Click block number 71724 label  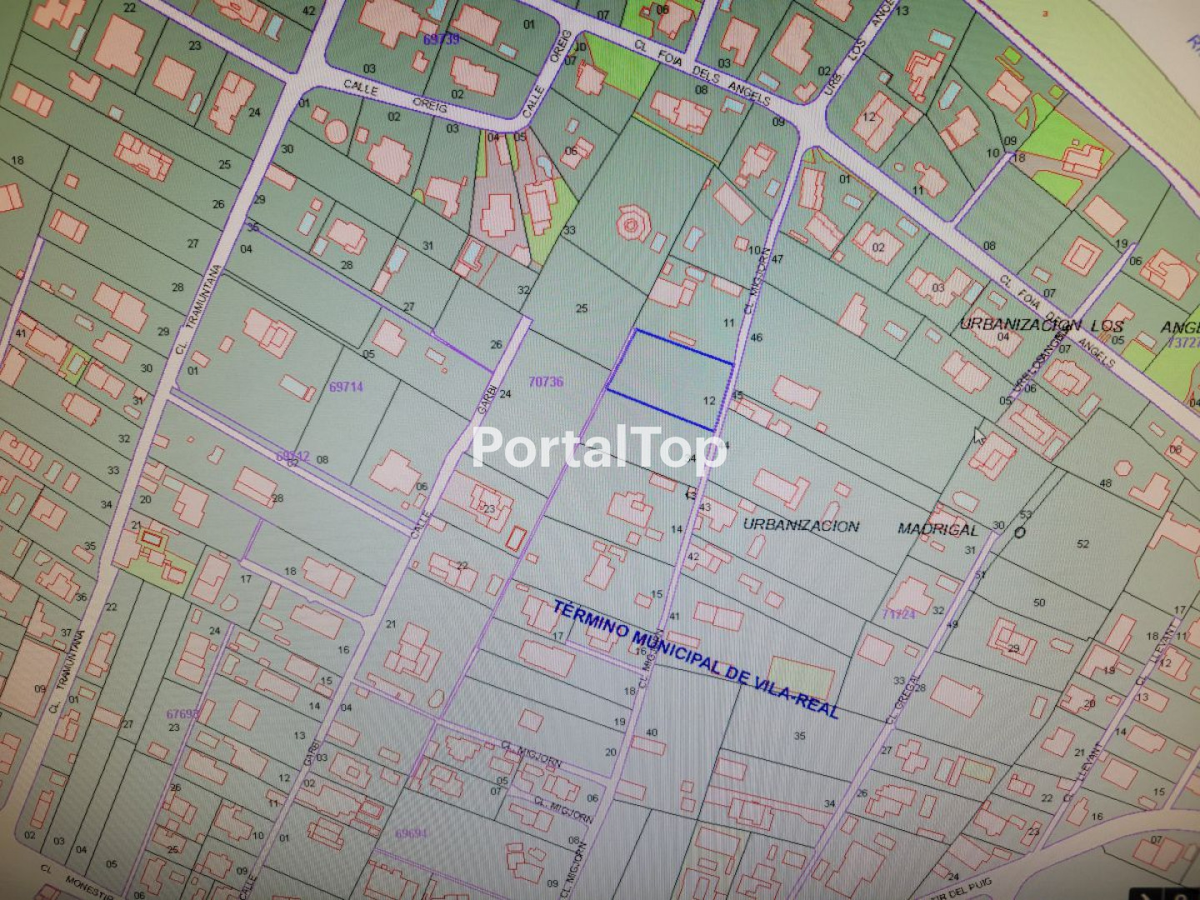coord(898,614)
